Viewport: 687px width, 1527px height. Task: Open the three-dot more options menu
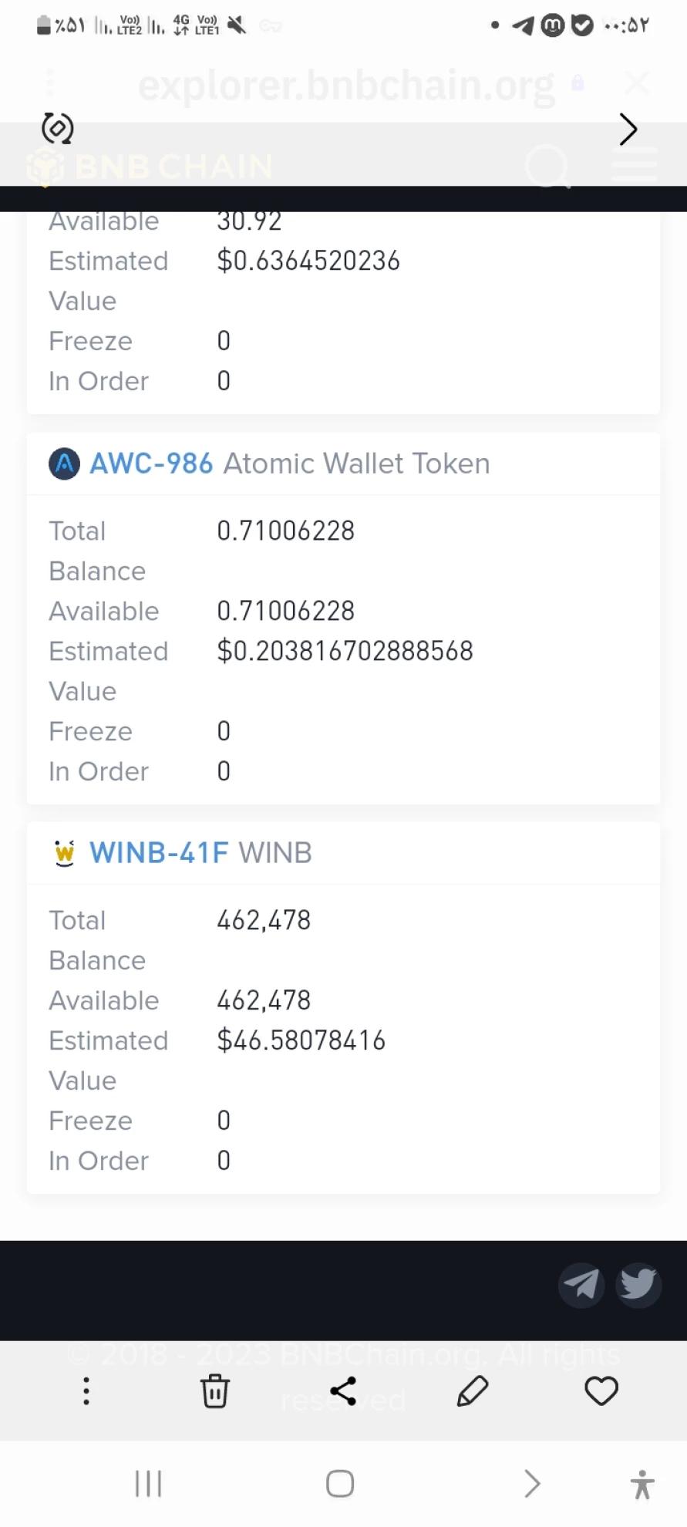coord(86,1391)
